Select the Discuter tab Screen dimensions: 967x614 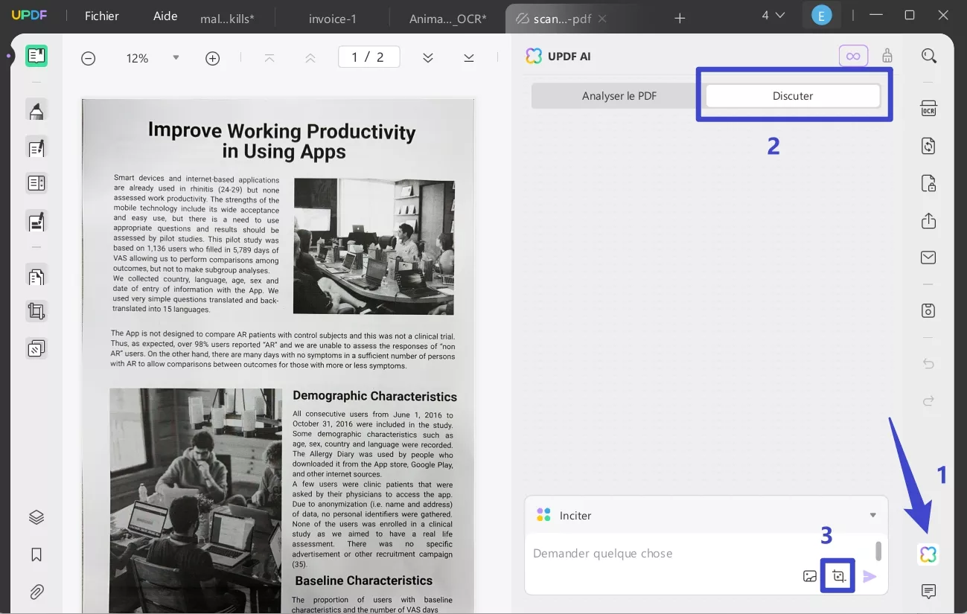[793, 96]
